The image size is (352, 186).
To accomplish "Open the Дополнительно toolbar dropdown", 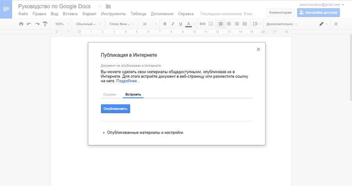I will 282,24.
